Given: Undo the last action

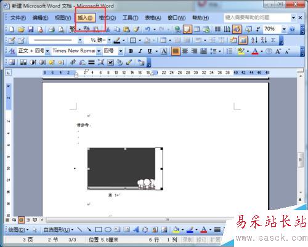Looking at the screenshot, I should pos(147,29).
